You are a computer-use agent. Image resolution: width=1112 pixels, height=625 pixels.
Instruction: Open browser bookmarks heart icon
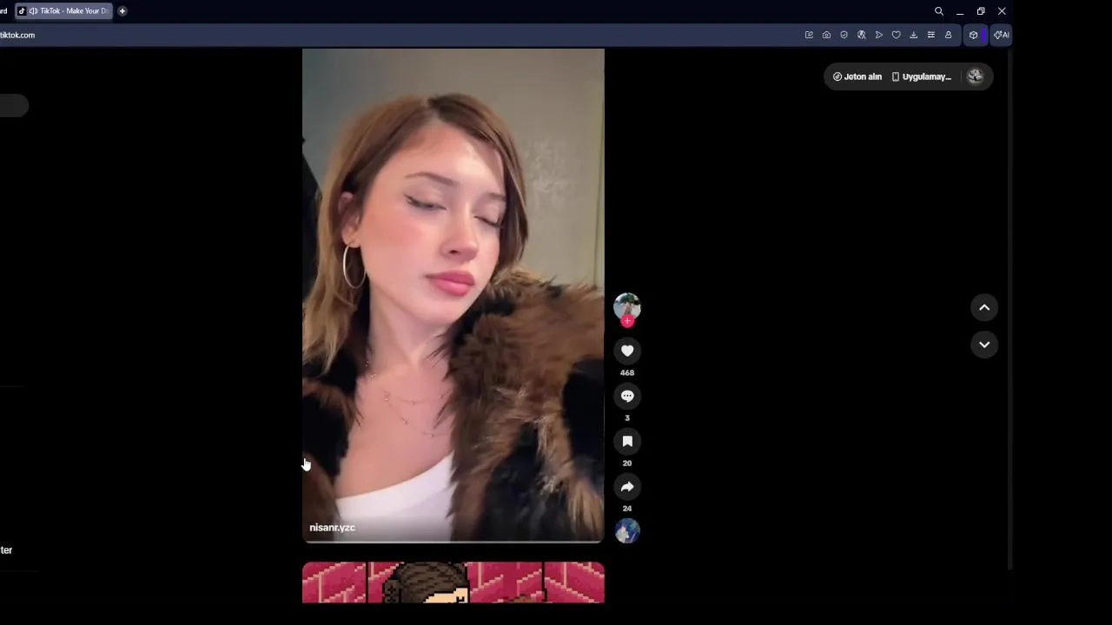click(x=896, y=35)
